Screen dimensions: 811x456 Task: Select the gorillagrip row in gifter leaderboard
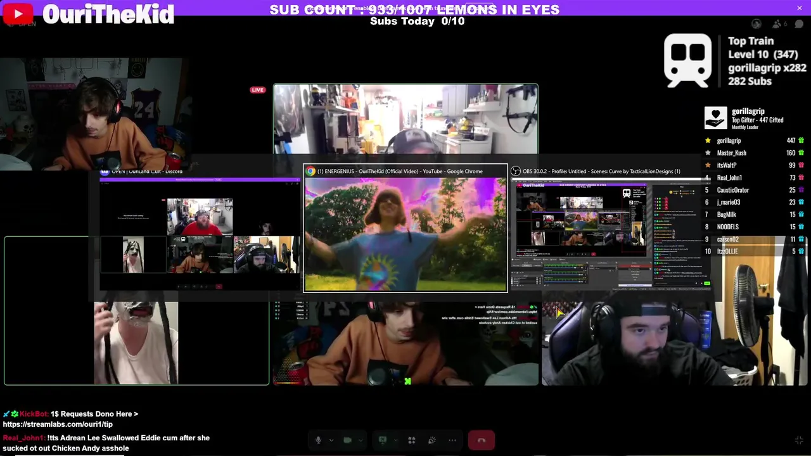pos(754,141)
